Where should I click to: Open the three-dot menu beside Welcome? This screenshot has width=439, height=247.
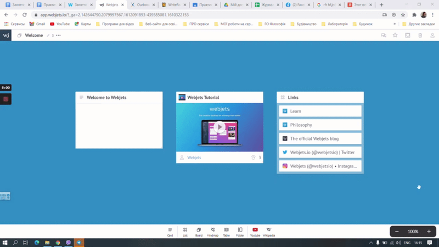(59, 35)
